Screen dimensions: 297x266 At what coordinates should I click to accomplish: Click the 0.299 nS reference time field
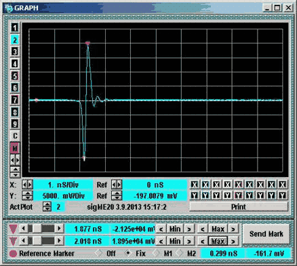click(223, 253)
